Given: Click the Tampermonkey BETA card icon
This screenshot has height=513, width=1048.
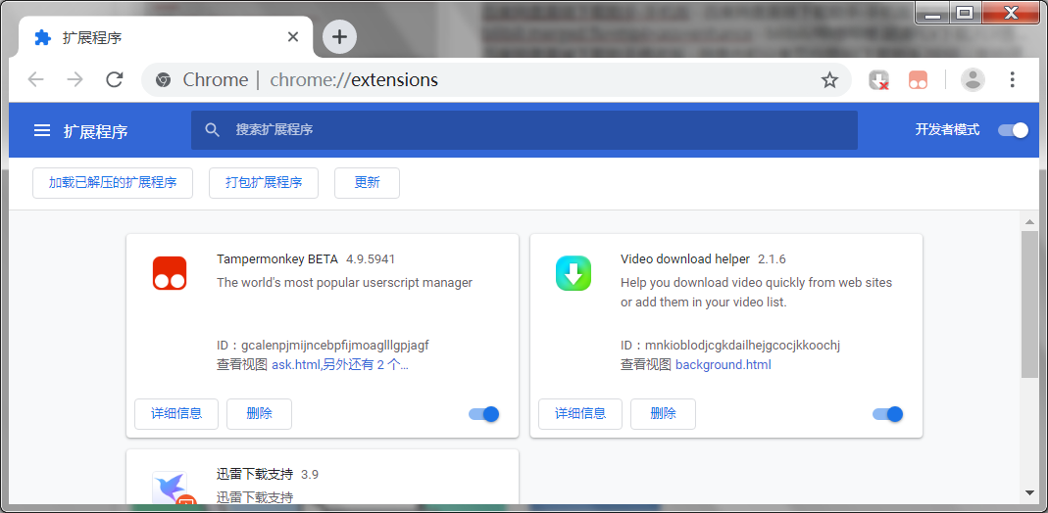Looking at the screenshot, I should 169,273.
